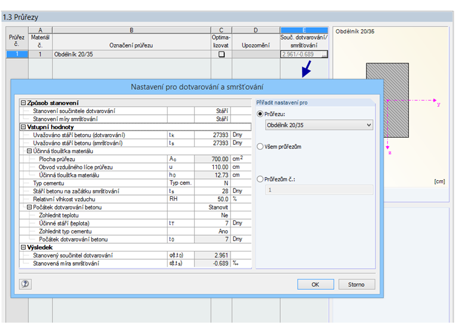
Task: Open the help icon in the dialog
Action: tap(25, 284)
